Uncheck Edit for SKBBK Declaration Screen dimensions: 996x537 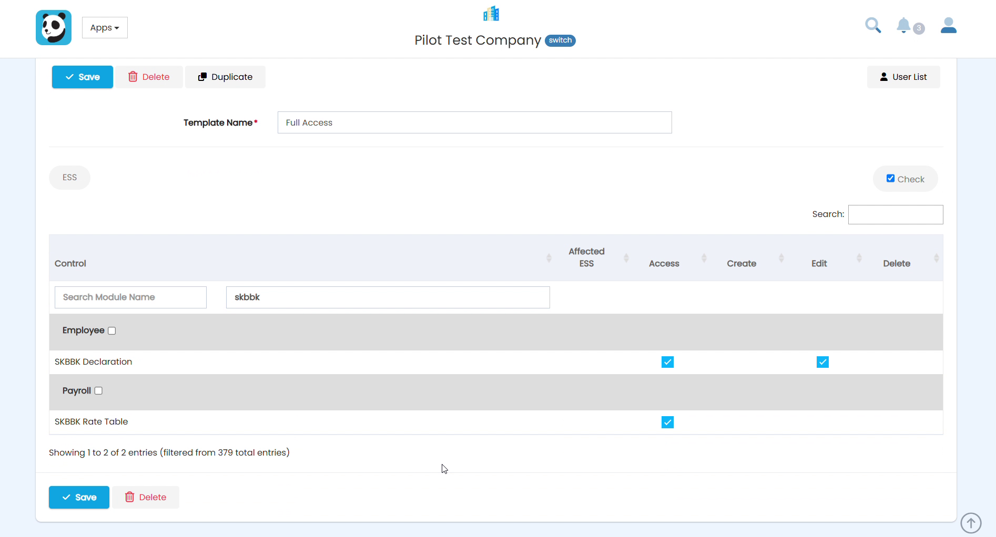(822, 362)
